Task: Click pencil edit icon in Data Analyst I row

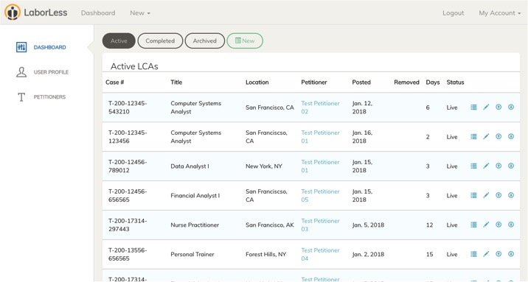Action: pos(486,166)
